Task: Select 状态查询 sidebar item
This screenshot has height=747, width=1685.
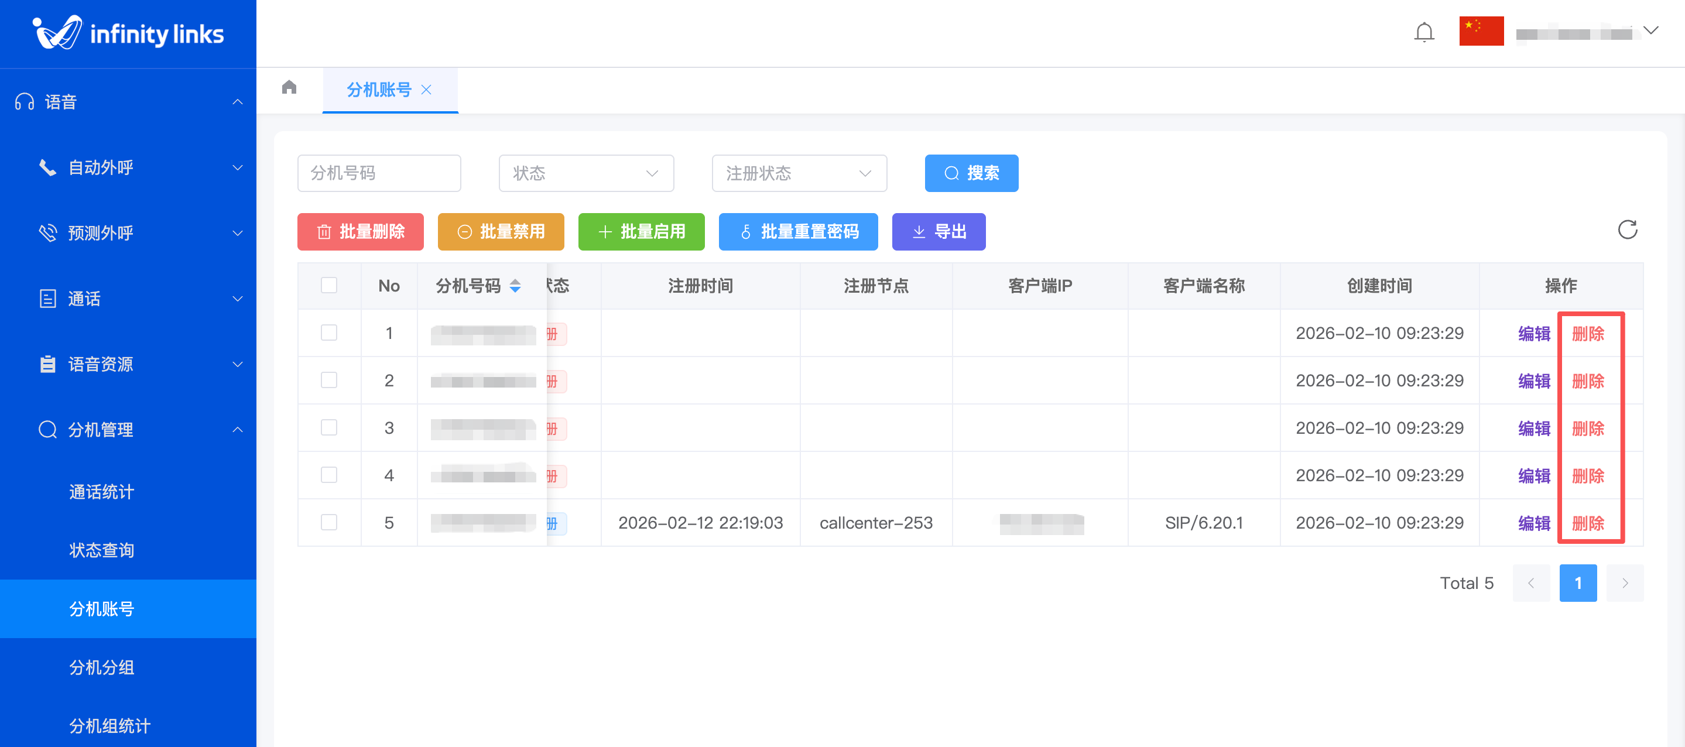Action: click(102, 550)
